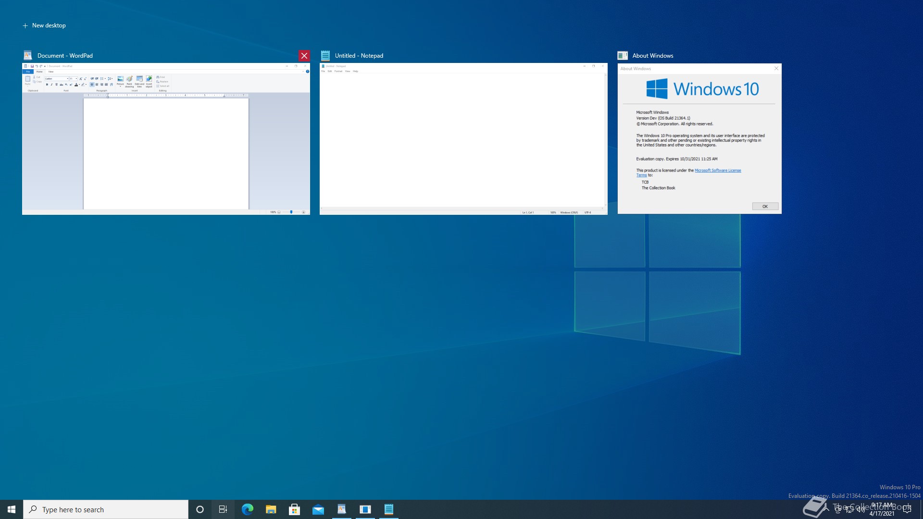Viewport: 923px width, 519px height.
Task: Open the Windows Start menu
Action: coord(12,509)
